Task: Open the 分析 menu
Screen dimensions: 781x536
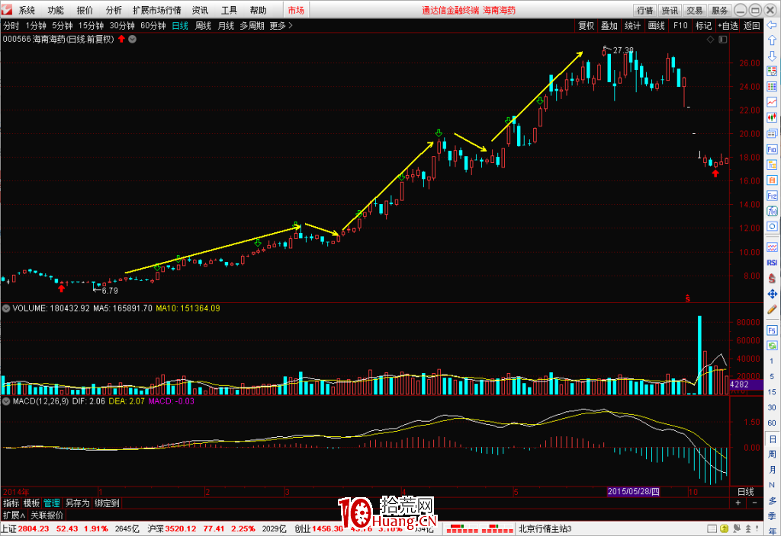Action: tap(114, 10)
